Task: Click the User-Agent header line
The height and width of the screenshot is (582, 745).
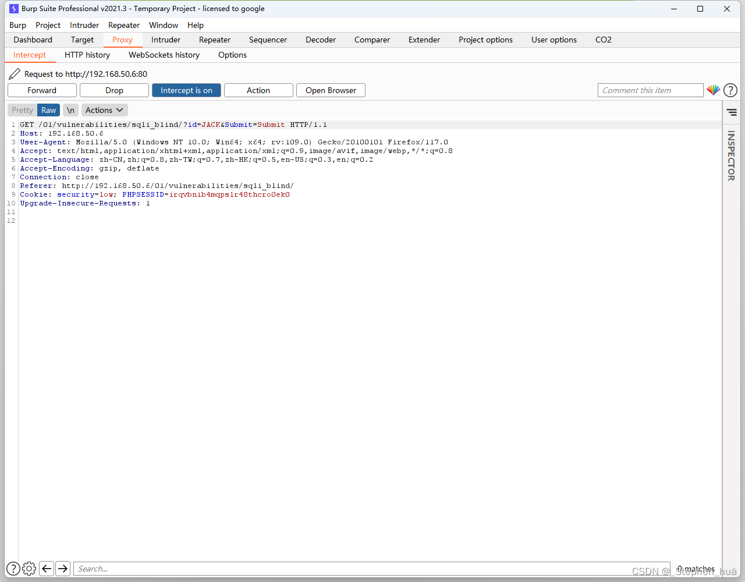Action: coord(234,142)
